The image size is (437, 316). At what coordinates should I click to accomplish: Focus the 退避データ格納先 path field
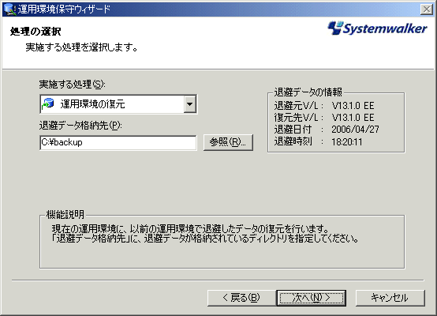pyautogui.click(x=118, y=143)
